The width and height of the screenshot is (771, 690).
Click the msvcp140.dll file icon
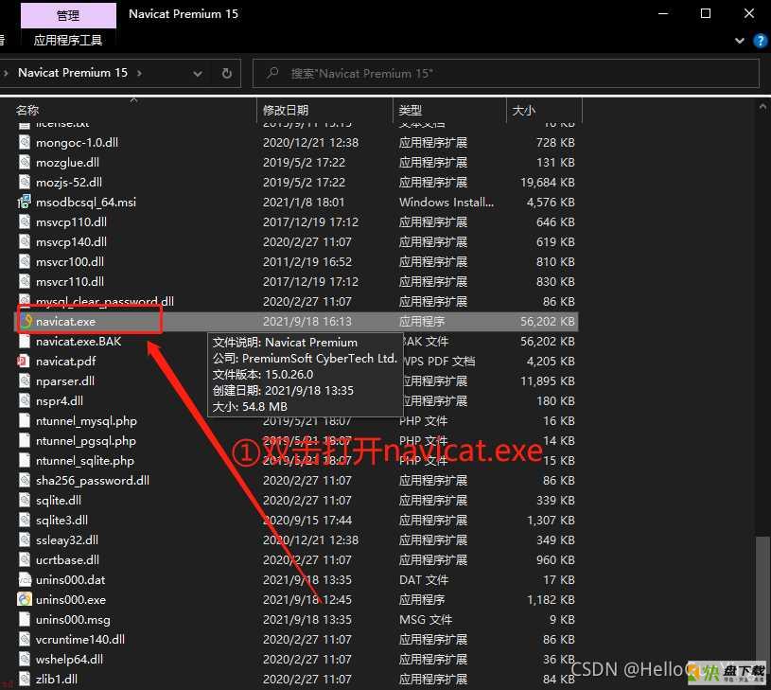tap(24, 242)
